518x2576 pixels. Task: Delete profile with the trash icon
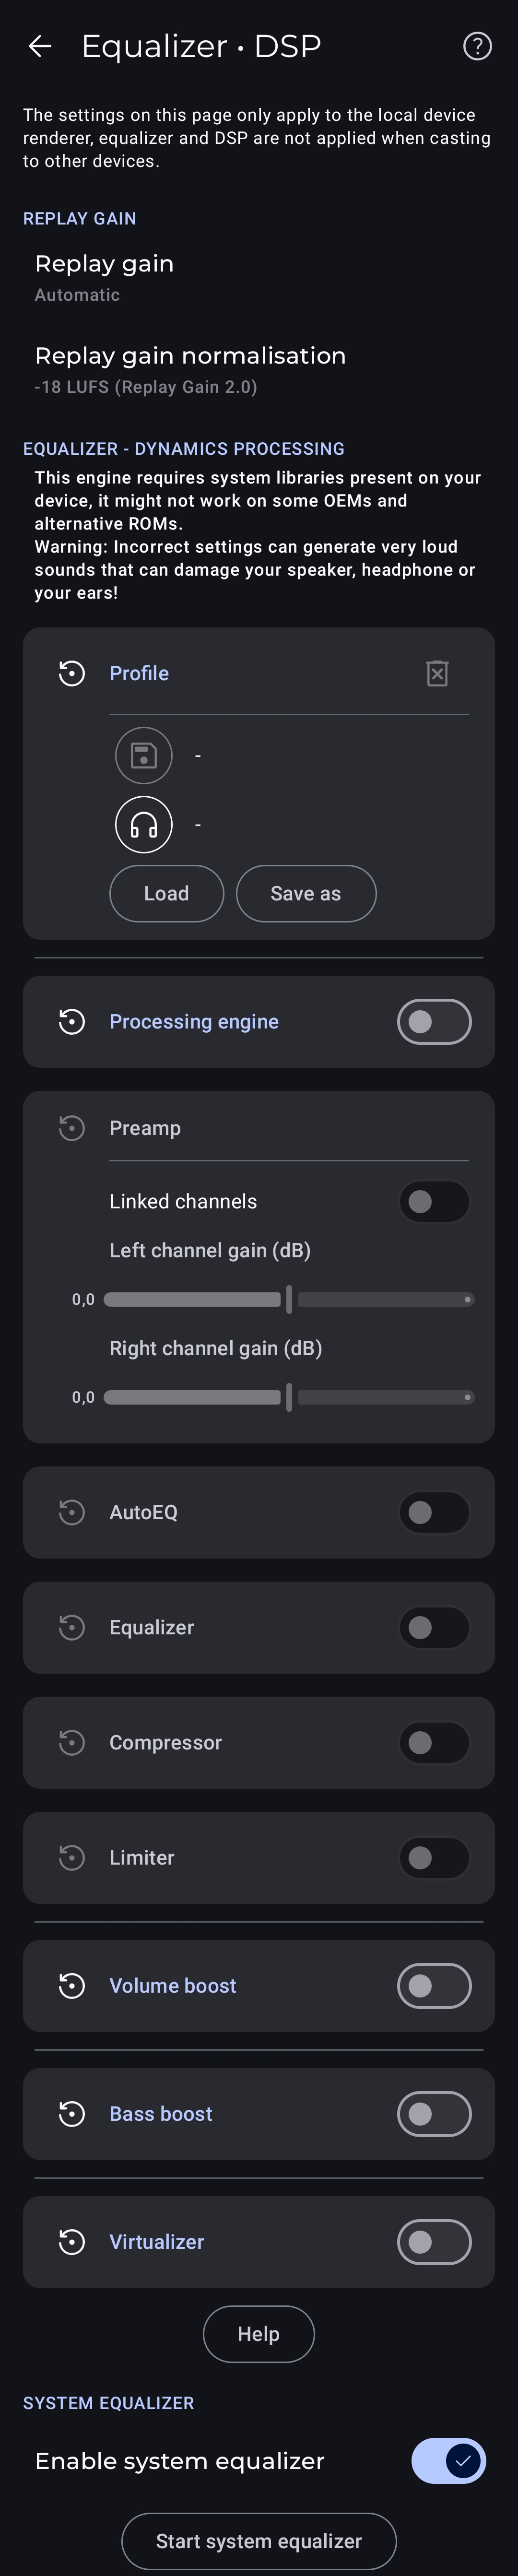437,673
